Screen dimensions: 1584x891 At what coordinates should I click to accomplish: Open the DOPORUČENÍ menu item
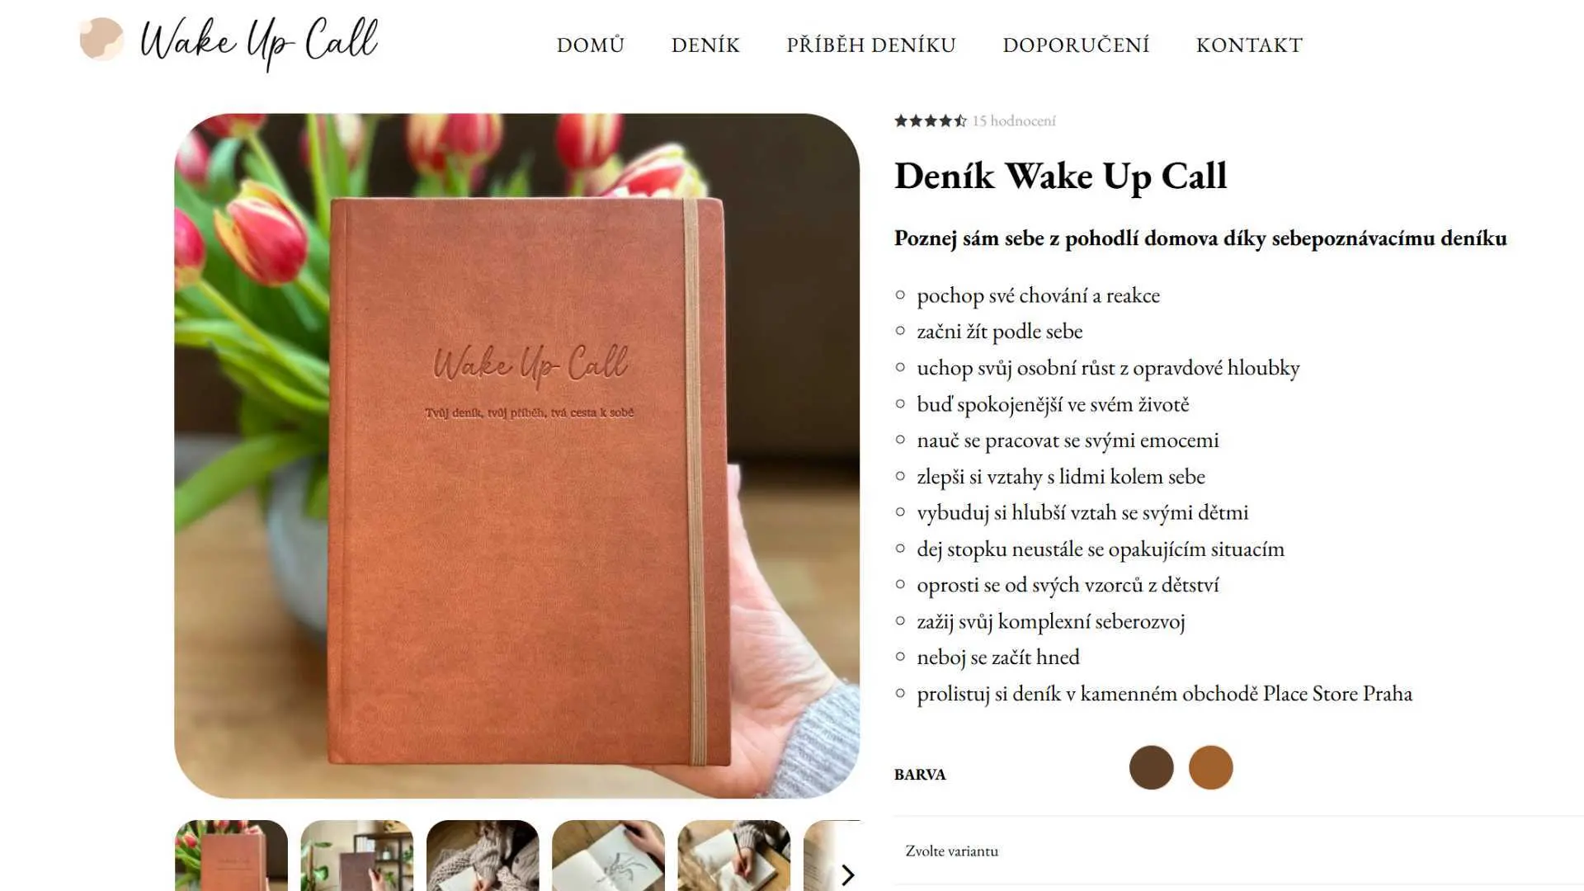point(1076,45)
